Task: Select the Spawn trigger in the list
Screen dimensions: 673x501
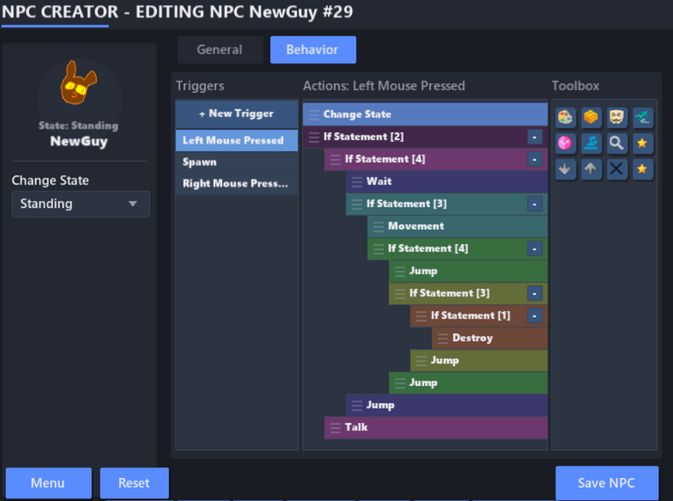Action: click(236, 162)
